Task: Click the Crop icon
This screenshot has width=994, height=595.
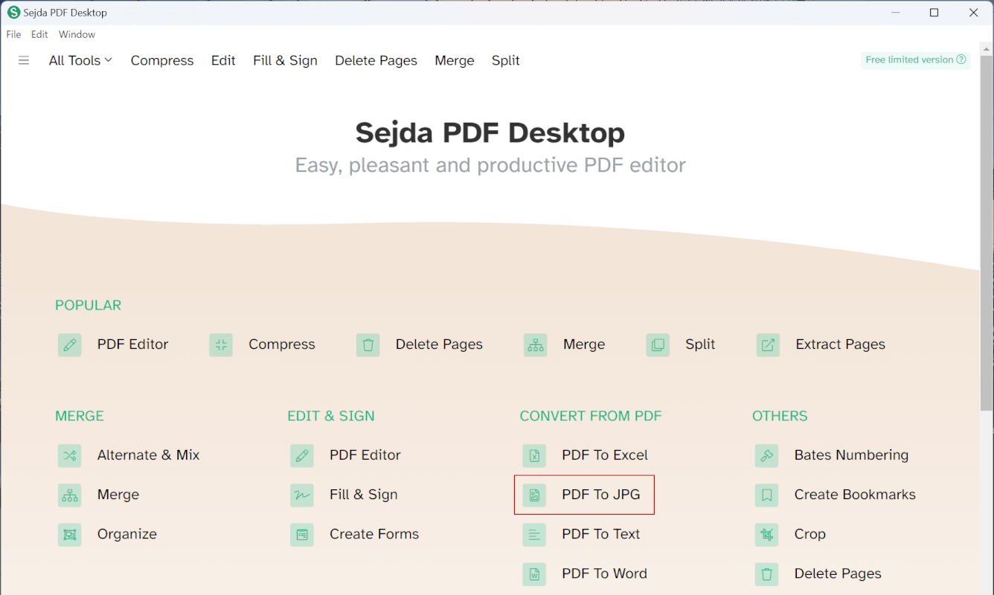Action: click(x=766, y=535)
